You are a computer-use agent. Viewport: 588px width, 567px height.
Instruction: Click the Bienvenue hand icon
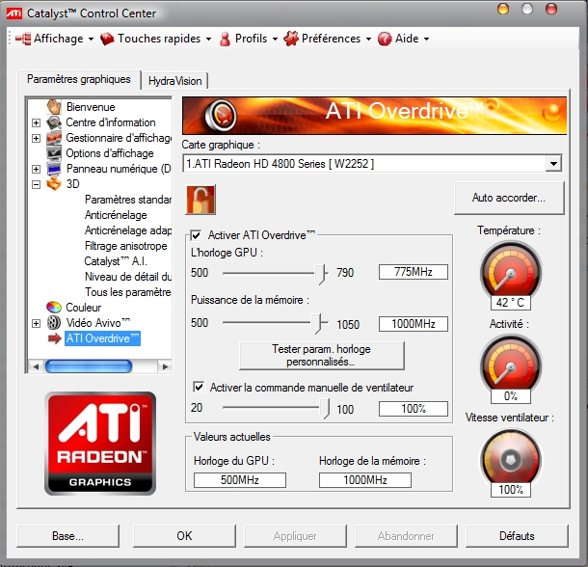pyautogui.click(x=54, y=107)
